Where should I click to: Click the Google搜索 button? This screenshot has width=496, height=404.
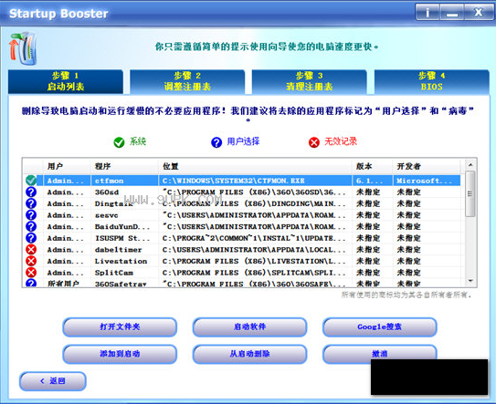pyautogui.click(x=380, y=326)
